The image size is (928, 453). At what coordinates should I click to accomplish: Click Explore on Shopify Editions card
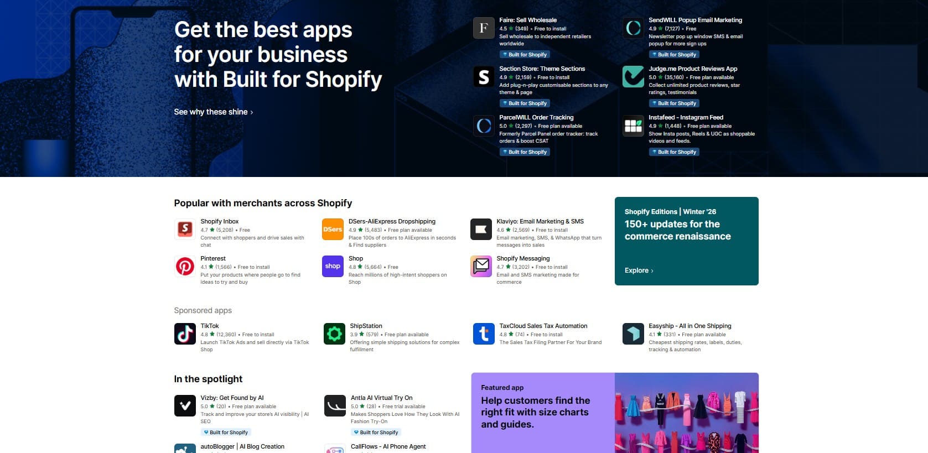[639, 270]
